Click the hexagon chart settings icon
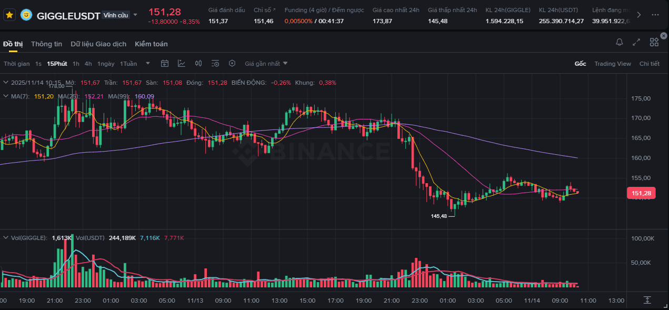669x310 pixels. [x=232, y=64]
